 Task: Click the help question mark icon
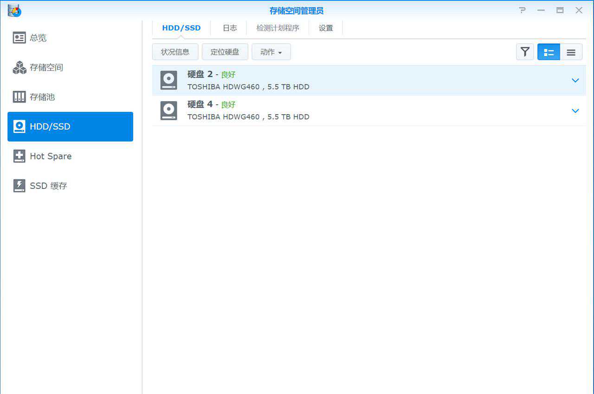(x=522, y=10)
